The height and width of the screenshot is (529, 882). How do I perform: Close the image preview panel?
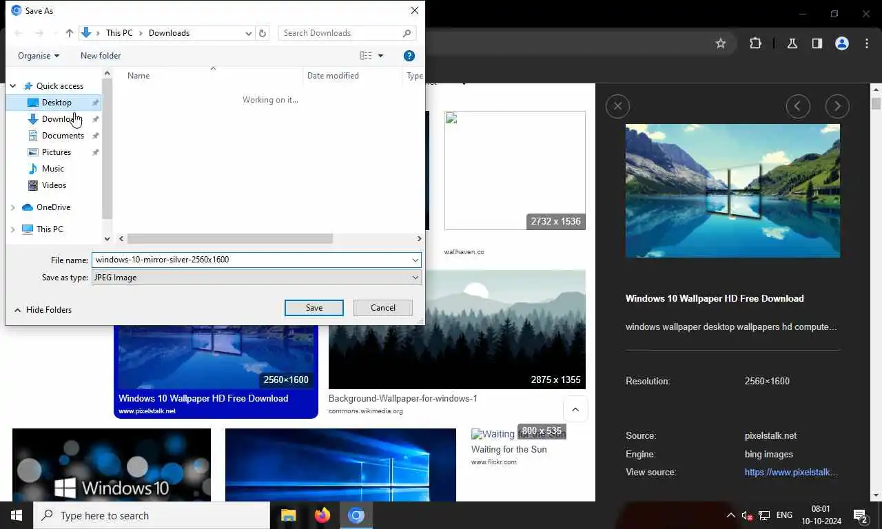[617, 106]
